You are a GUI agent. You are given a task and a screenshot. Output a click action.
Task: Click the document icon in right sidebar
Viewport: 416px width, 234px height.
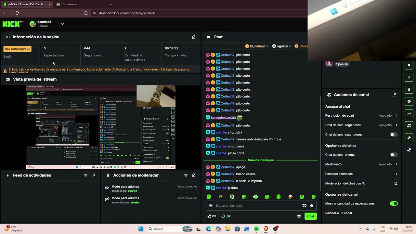(x=409, y=89)
